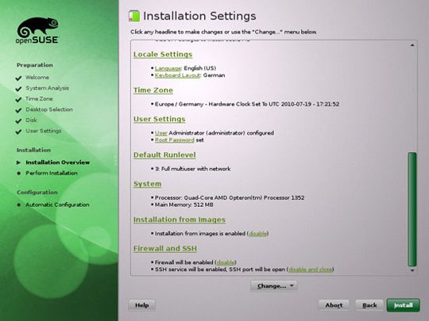Open the Change... dropdown menu
429x321 pixels.
pyautogui.click(x=273, y=286)
